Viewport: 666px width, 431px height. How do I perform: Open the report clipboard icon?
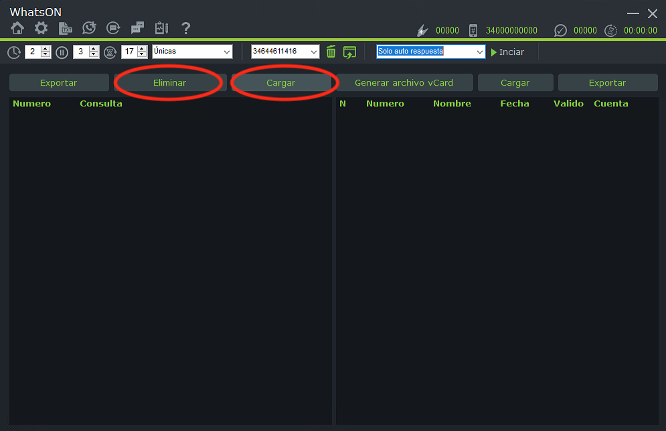coord(161,29)
